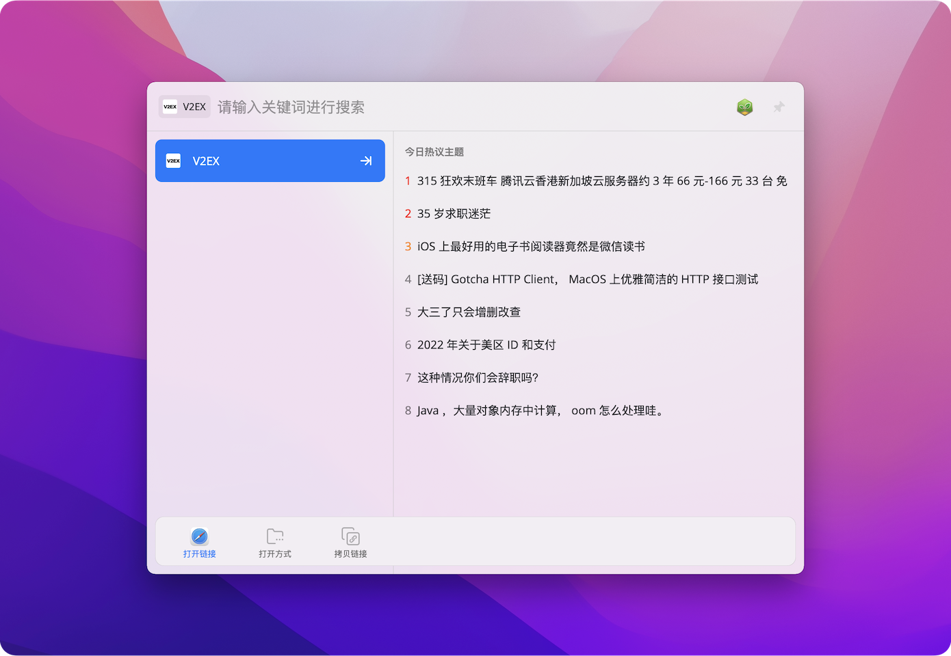Open topic 5 "大三了只会增删改查"
The height and width of the screenshot is (656, 951).
coord(463,312)
